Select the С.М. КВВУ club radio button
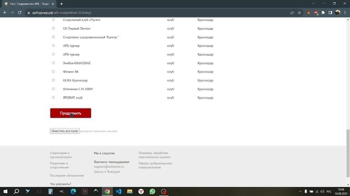Viewport: 350px width, 196px height. point(53,89)
